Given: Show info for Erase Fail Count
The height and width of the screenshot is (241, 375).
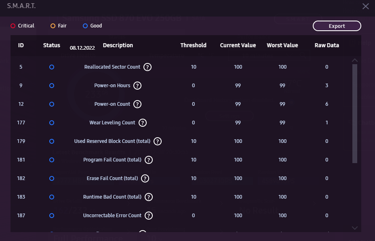Looking at the screenshot, I should pyautogui.click(x=145, y=178).
